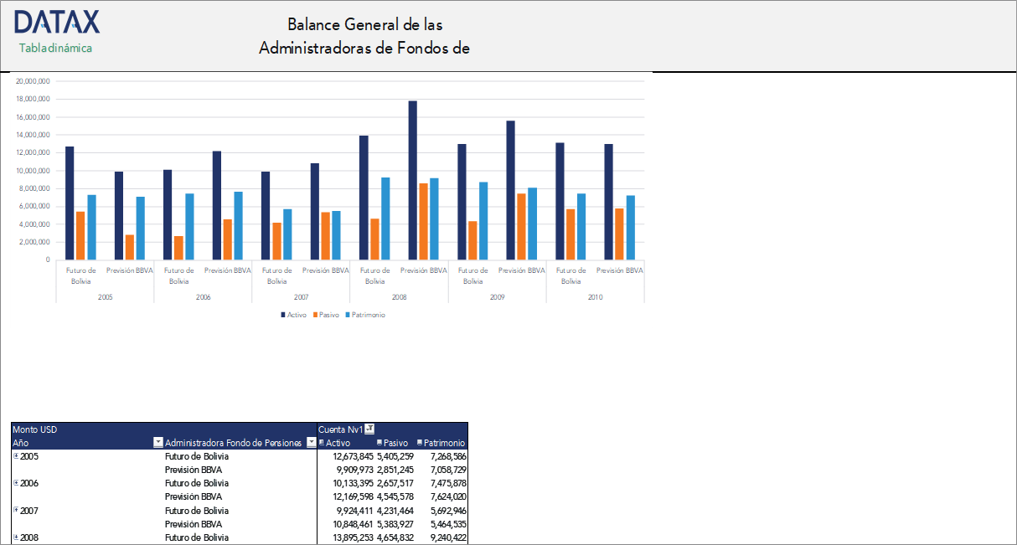1017x545 pixels.
Task: Click the collapse icon beside the Patrimonio header
Action: point(421,443)
